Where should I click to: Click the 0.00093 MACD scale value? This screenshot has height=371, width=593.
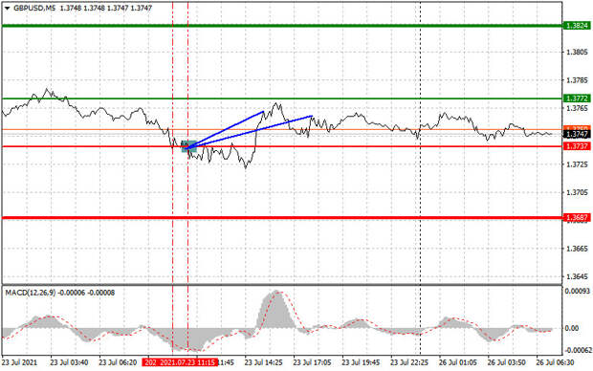click(x=577, y=292)
